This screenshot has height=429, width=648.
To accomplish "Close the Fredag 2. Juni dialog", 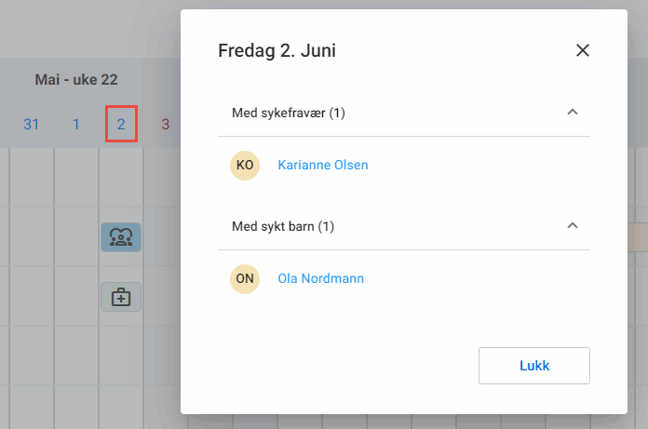I will tap(583, 50).
